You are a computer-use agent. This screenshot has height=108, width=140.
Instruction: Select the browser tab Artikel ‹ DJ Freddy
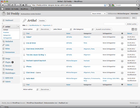coord(15,9)
